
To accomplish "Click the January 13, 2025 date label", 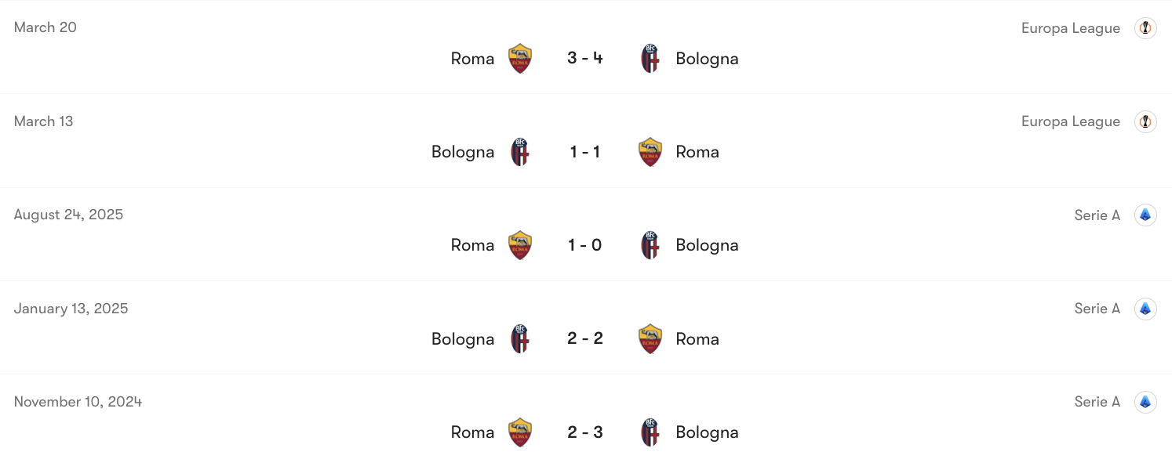I will pyautogui.click(x=71, y=308).
